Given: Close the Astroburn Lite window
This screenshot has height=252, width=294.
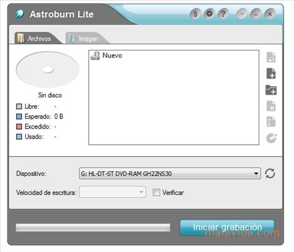Looking at the screenshot, I should coord(270,14).
